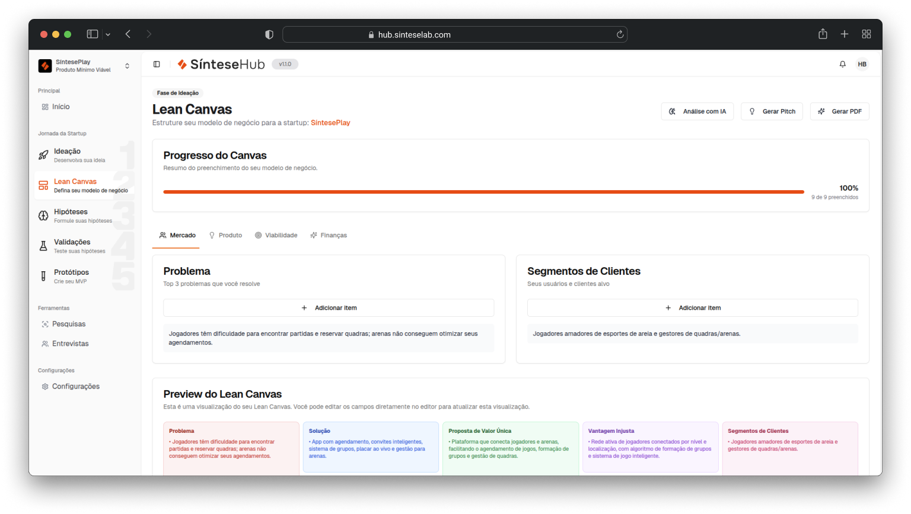This screenshot has width=911, height=514.
Task: Open Safari tab overview icon
Action: 866,34
